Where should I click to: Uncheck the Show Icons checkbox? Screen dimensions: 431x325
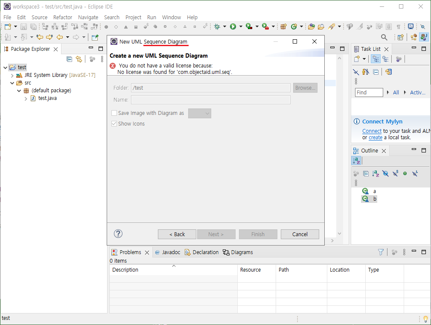[114, 123]
